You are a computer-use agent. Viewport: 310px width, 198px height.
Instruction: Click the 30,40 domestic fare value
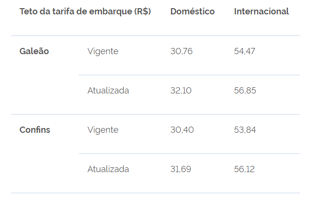click(182, 130)
